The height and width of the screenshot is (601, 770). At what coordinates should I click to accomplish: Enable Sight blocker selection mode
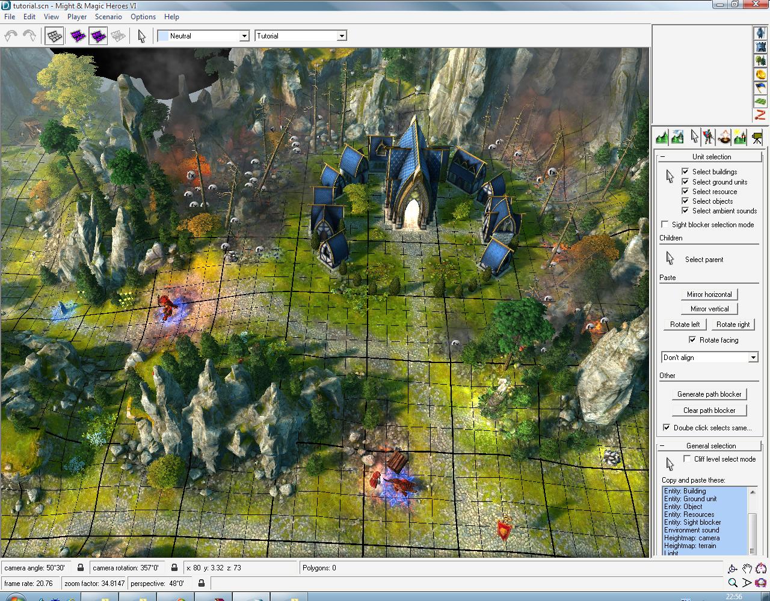tap(665, 224)
